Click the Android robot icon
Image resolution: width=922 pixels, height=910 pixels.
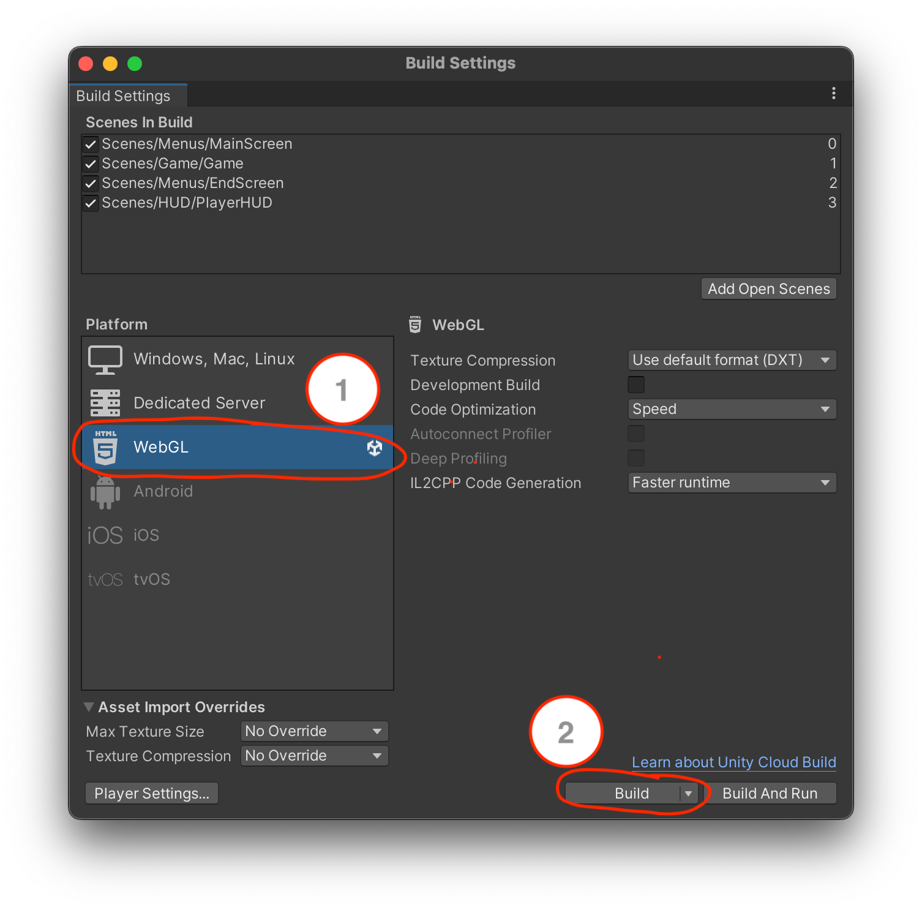[105, 492]
